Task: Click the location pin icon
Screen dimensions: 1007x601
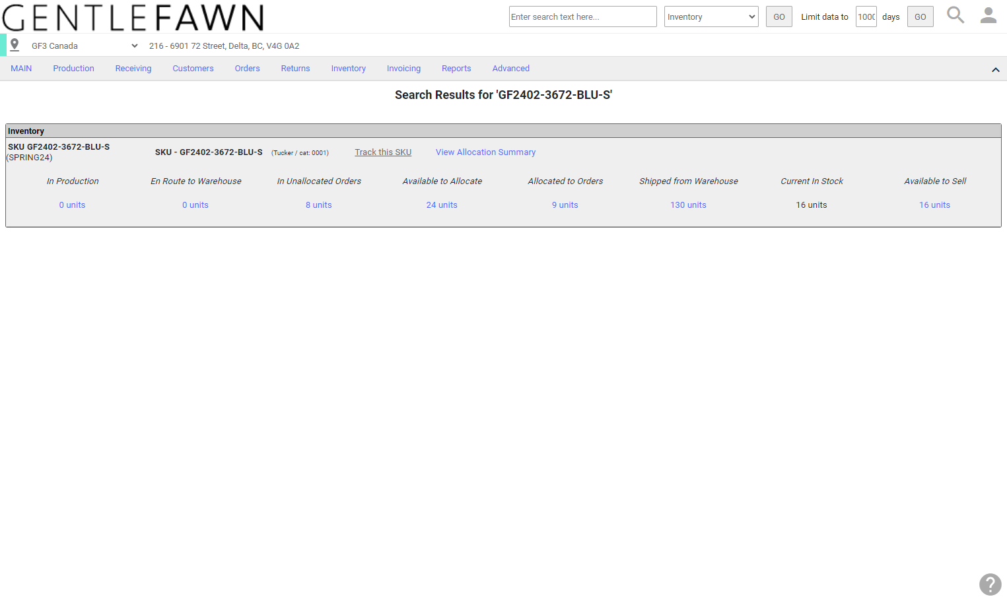Action: tap(15, 46)
